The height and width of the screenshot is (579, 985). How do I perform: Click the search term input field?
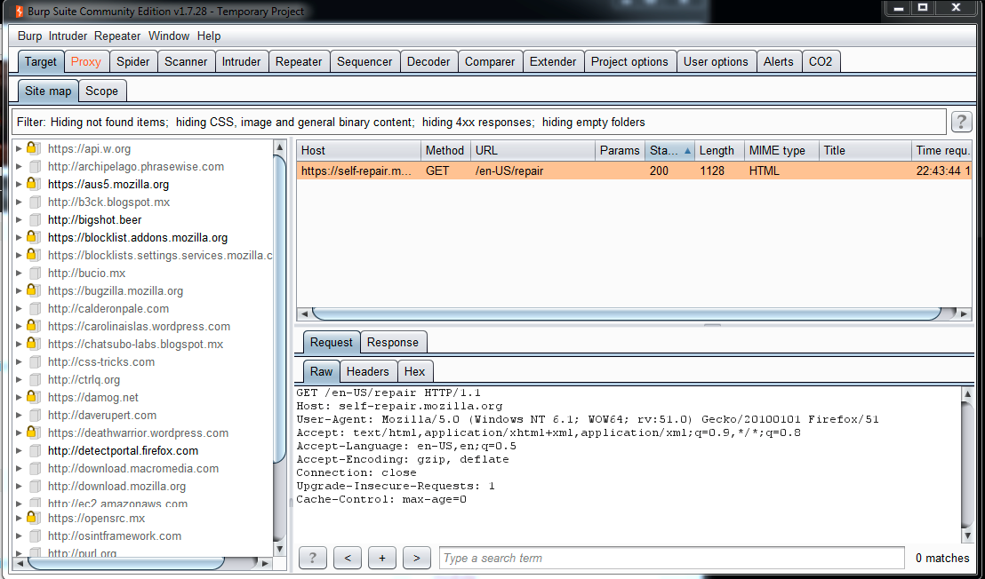[x=671, y=558]
